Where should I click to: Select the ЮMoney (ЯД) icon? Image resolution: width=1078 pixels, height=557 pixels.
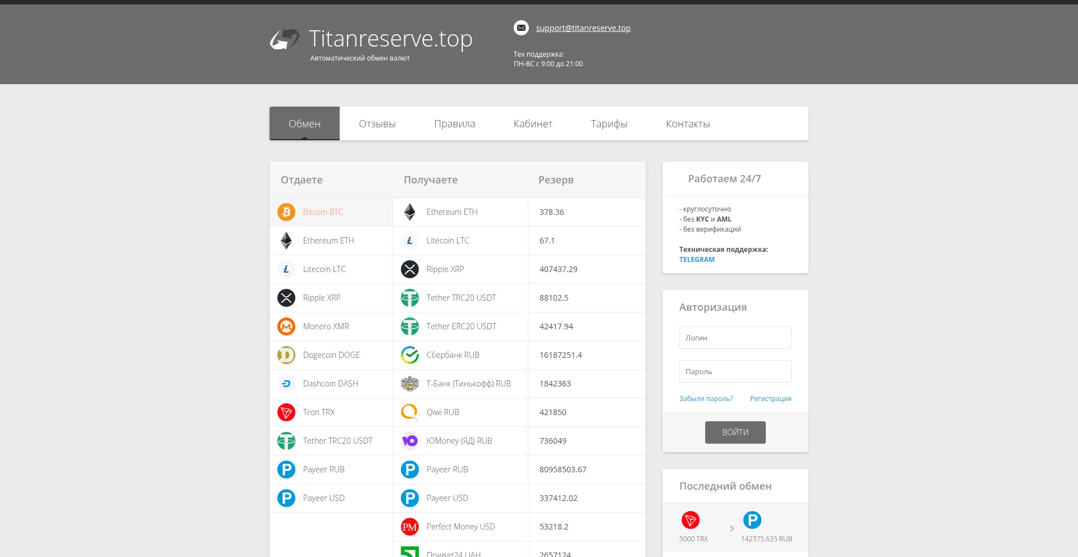pyautogui.click(x=410, y=441)
